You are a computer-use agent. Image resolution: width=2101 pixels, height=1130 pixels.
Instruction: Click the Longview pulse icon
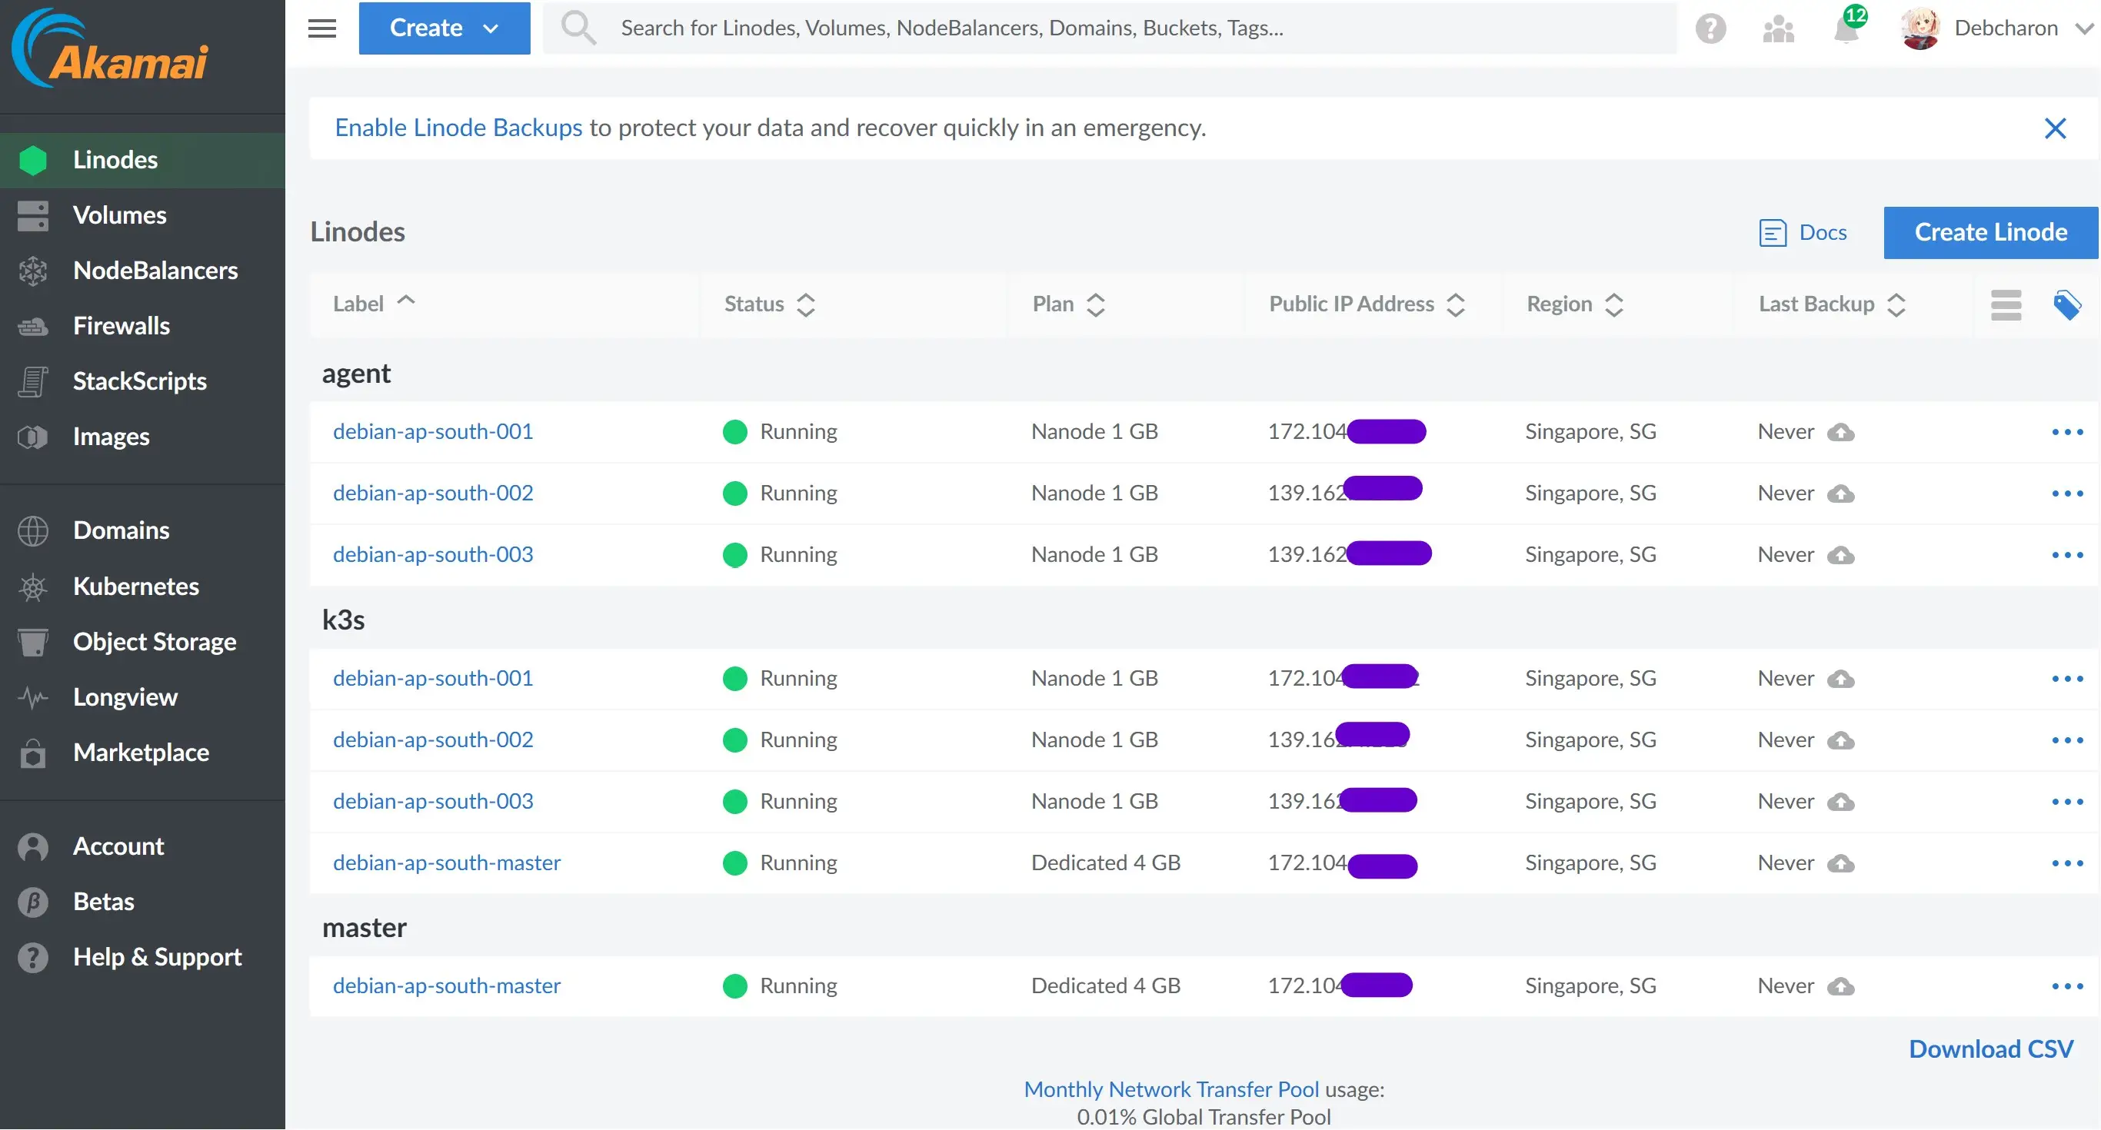pos(32,698)
